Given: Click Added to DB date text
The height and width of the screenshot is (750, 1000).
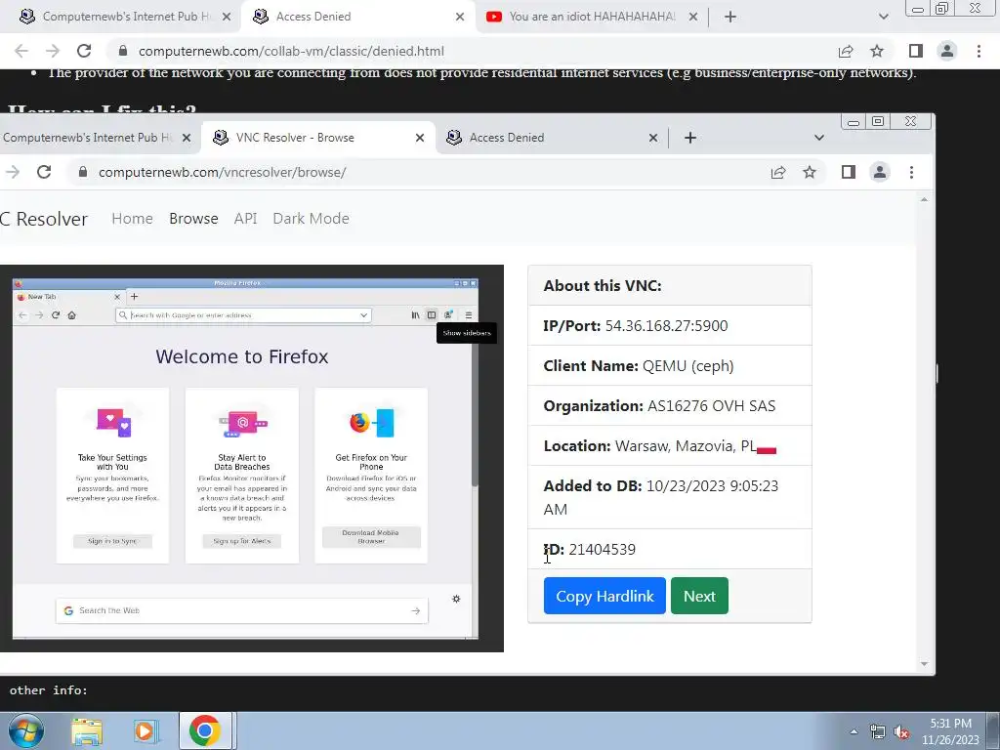Looking at the screenshot, I should pos(661,497).
